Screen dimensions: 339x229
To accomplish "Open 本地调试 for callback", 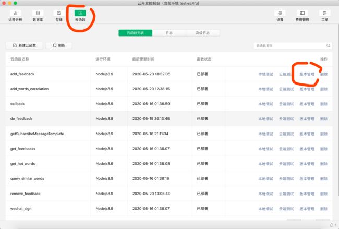I will click(x=265, y=104).
